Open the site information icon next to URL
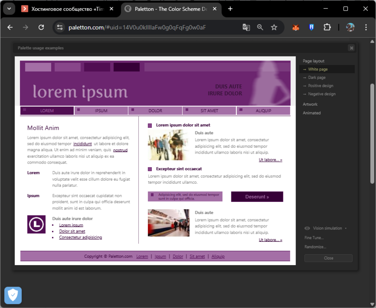Viewport: 376px width, 308px height. [x=60, y=28]
